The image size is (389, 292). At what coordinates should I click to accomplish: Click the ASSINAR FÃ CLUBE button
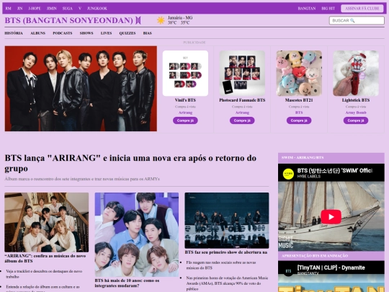point(362,9)
